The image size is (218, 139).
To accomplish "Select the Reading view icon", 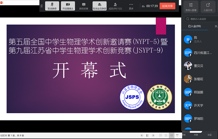I will [172, 135].
